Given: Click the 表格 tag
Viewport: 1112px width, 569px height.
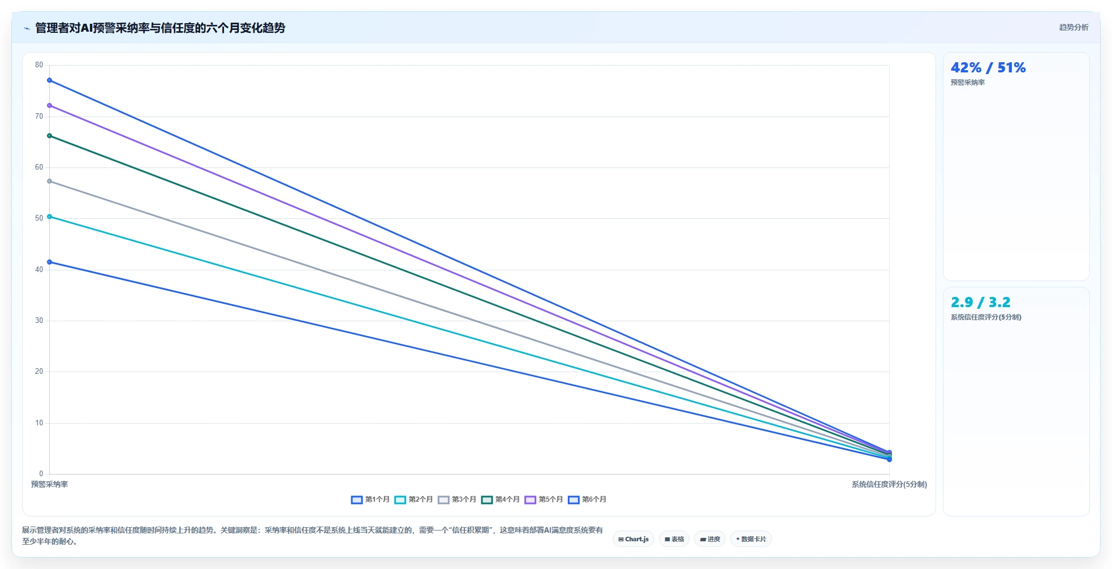Looking at the screenshot, I should coord(674,539).
